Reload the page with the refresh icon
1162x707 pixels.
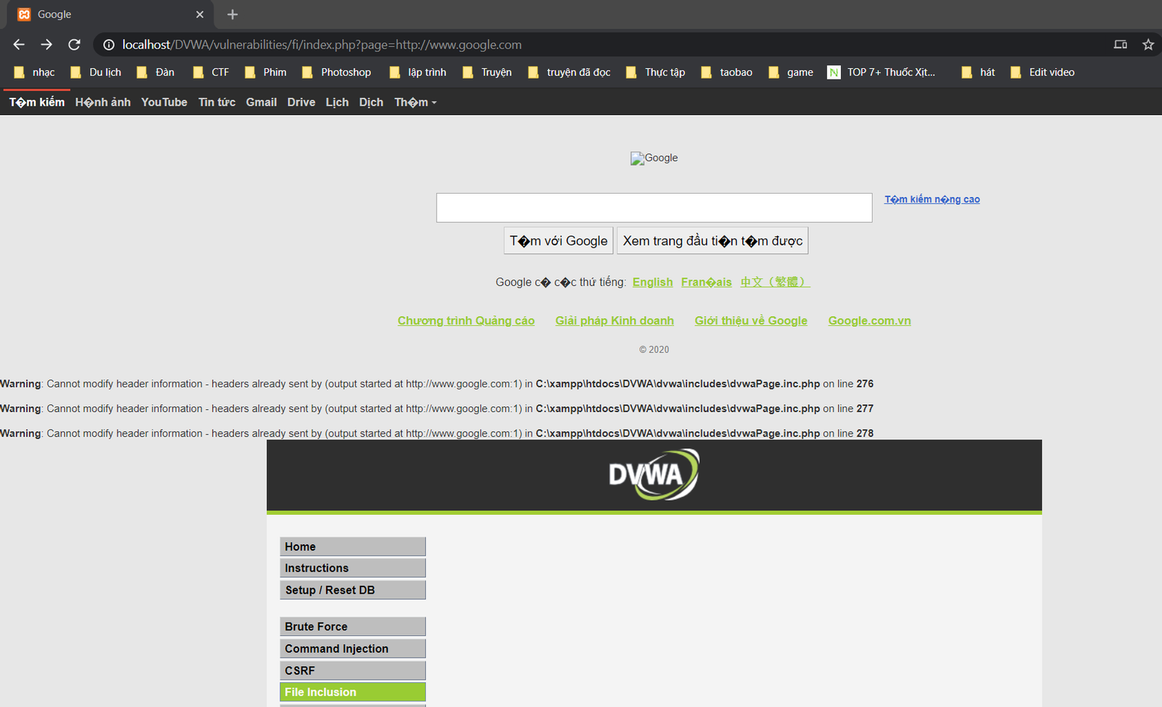(74, 44)
